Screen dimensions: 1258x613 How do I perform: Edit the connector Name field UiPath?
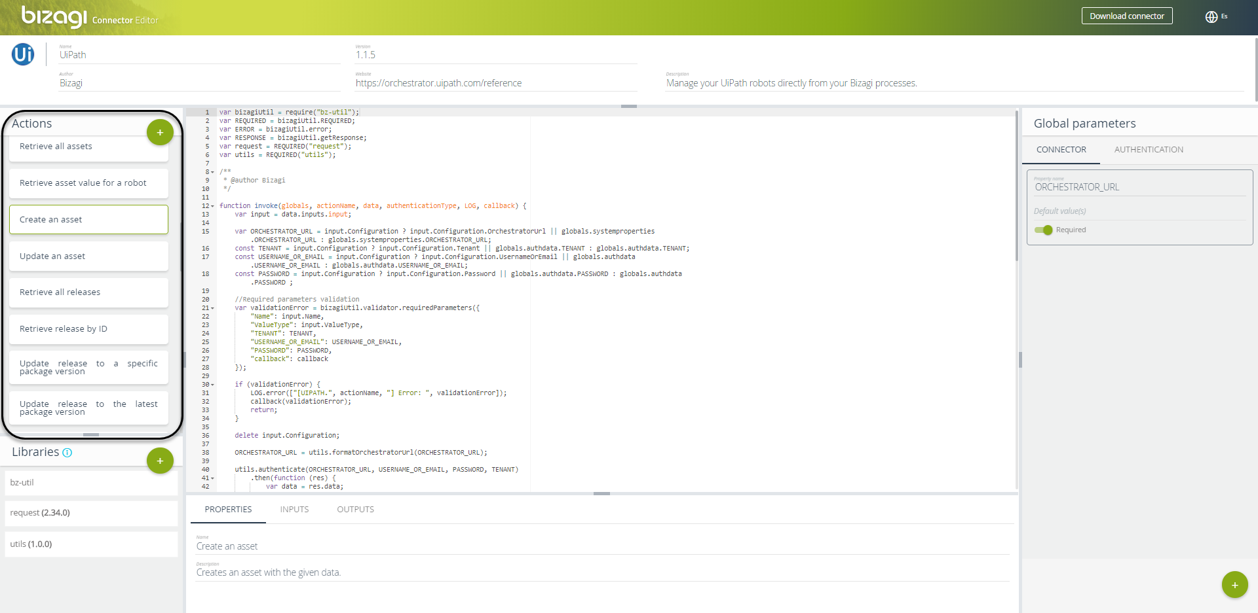[199, 55]
